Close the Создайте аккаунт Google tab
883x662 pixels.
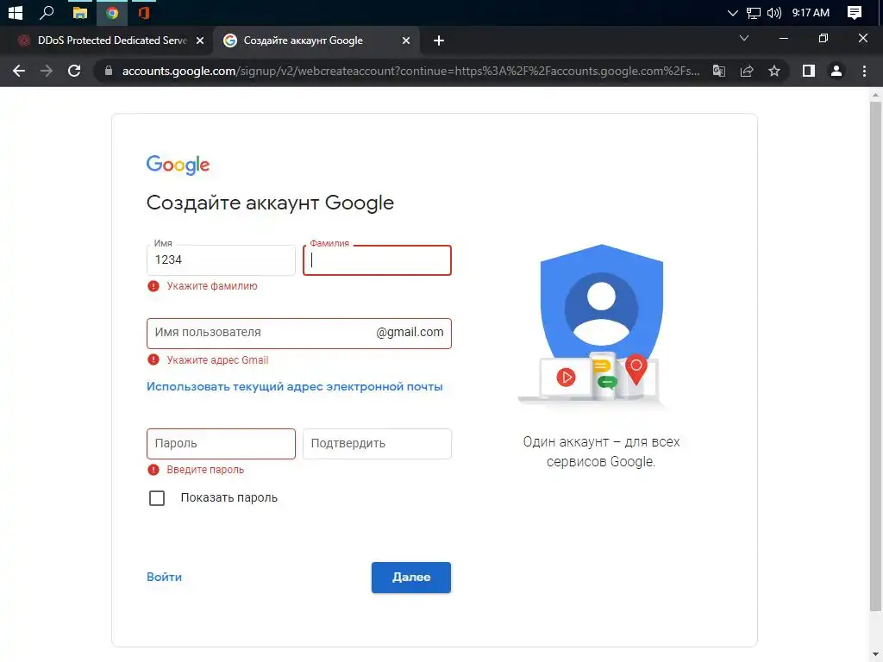(x=406, y=41)
